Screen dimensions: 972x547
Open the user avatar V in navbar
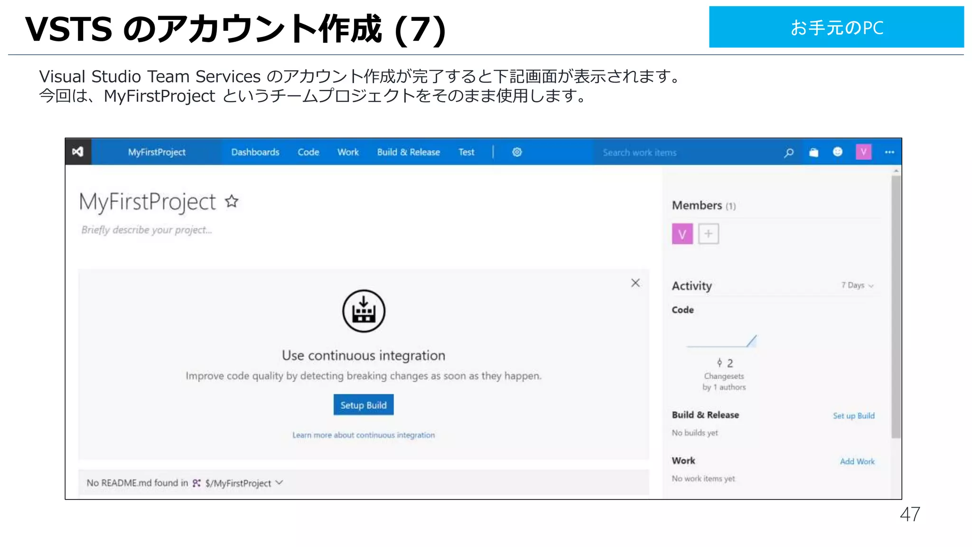[863, 152]
